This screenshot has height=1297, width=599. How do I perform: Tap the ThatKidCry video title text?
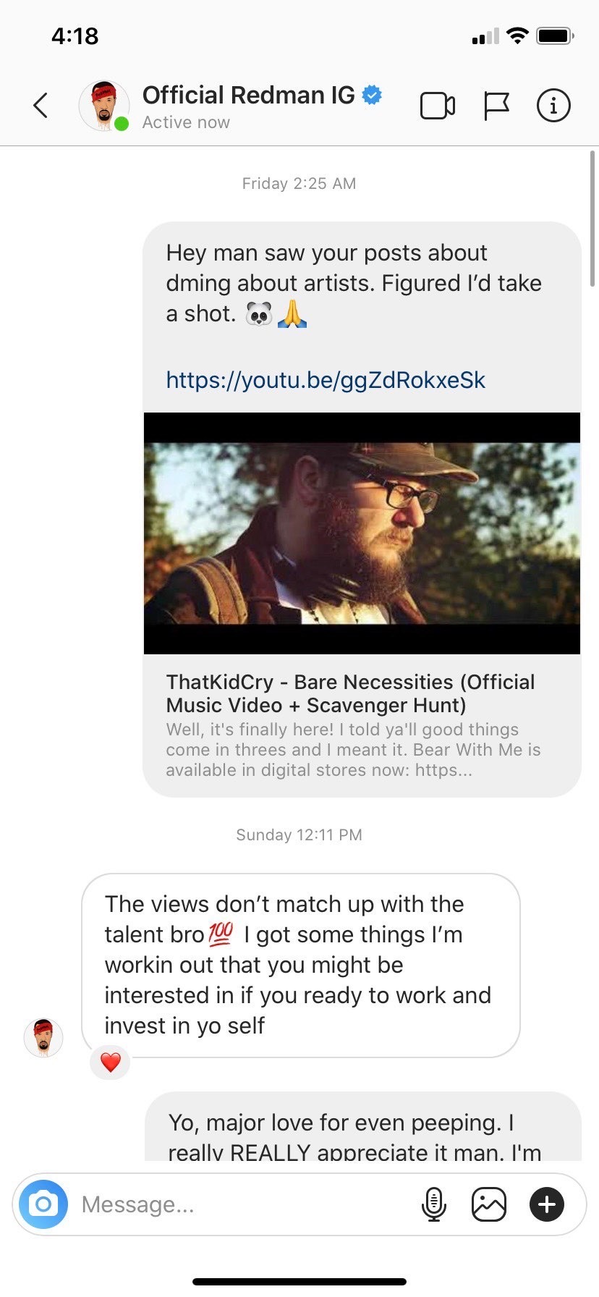[x=351, y=693]
